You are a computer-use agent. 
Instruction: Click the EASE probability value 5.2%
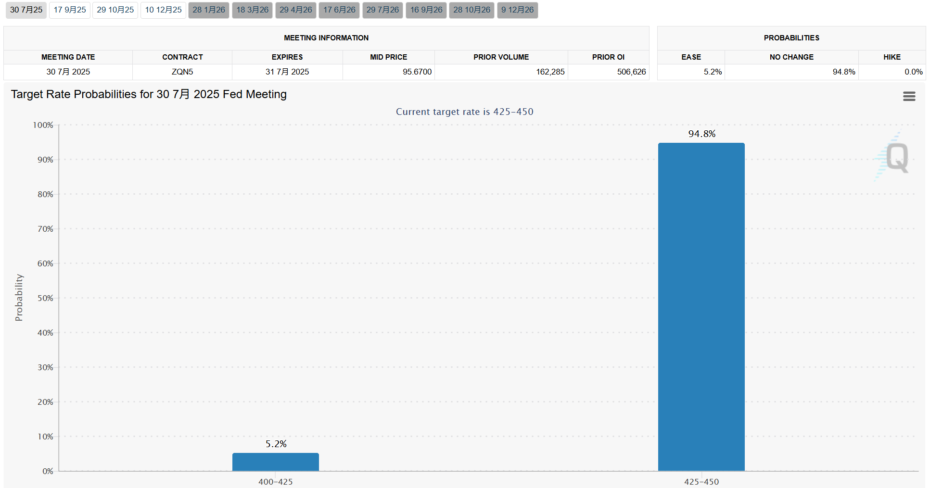[713, 72]
